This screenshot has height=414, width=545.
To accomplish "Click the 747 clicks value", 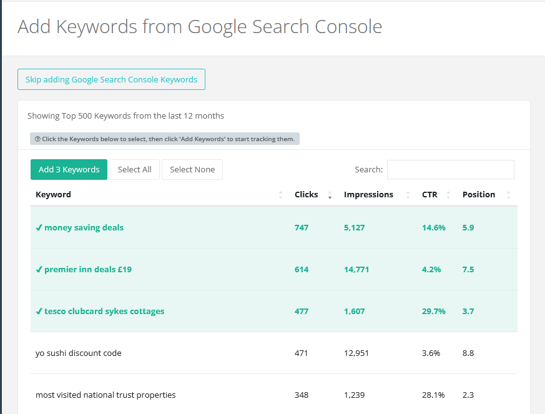I will tap(302, 228).
